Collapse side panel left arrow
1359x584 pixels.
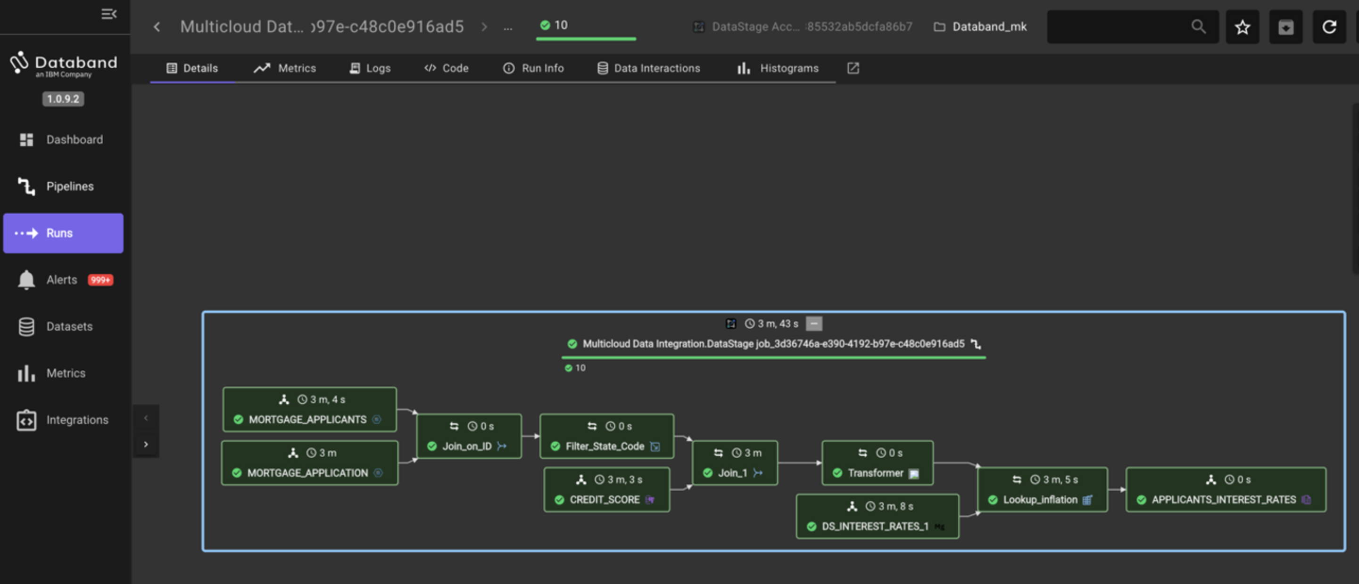[146, 418]
